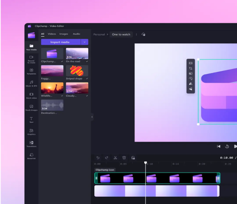Open the Templates sidebar section
Viewport: 237px width, 204px height.
pos(31,71)
